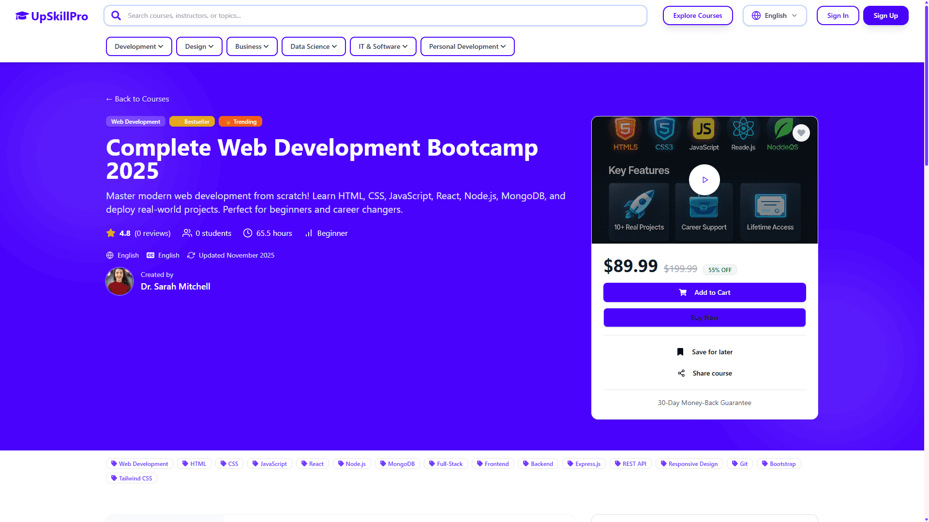Viewport: 929px width, 522px height.
Task: Open the Personal Development menu
Action: point(467,46)
